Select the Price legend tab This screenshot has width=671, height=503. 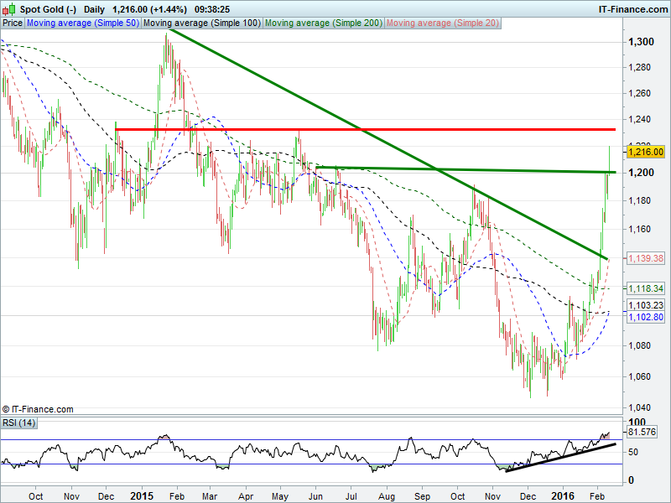tap(13, 23)
